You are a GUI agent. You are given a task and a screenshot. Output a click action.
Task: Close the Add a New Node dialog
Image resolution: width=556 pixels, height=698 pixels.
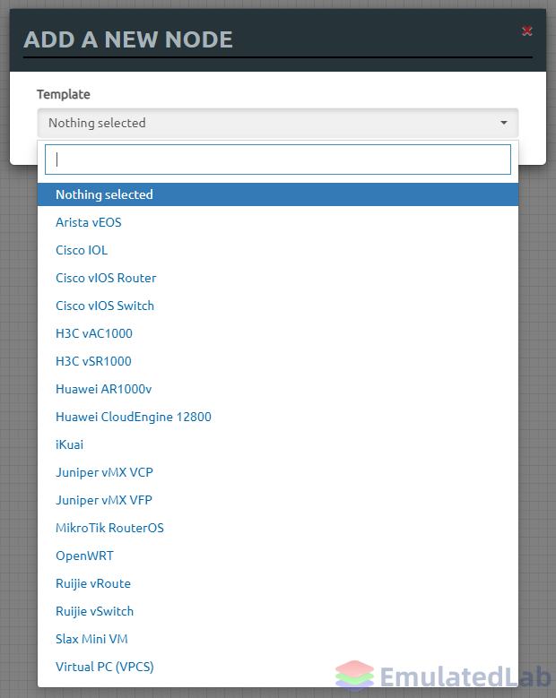pos(527,30)
